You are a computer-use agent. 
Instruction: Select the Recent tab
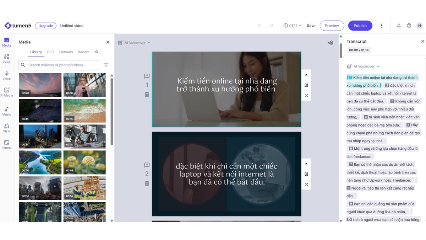[x=83, y=52]
